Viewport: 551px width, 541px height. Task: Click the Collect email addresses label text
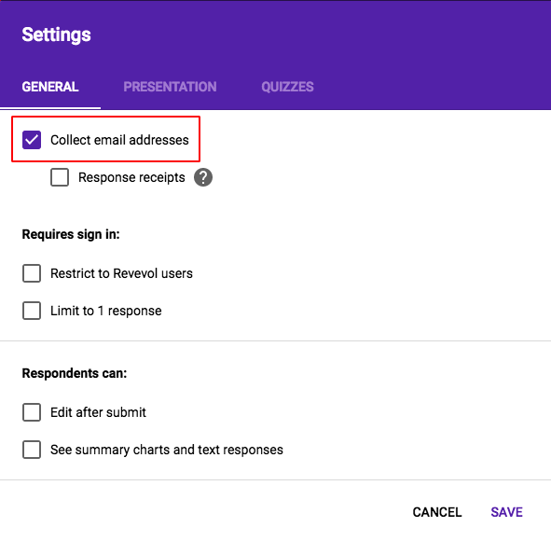[119, 140]
